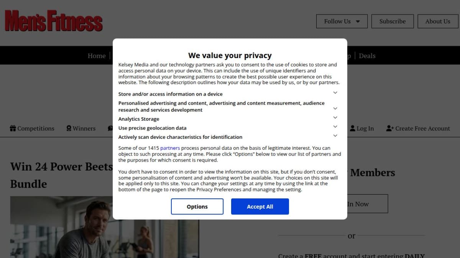The height and width of the screenshot is (258, 460).
Task: Open the Home menu item
Action: [97, 56]
